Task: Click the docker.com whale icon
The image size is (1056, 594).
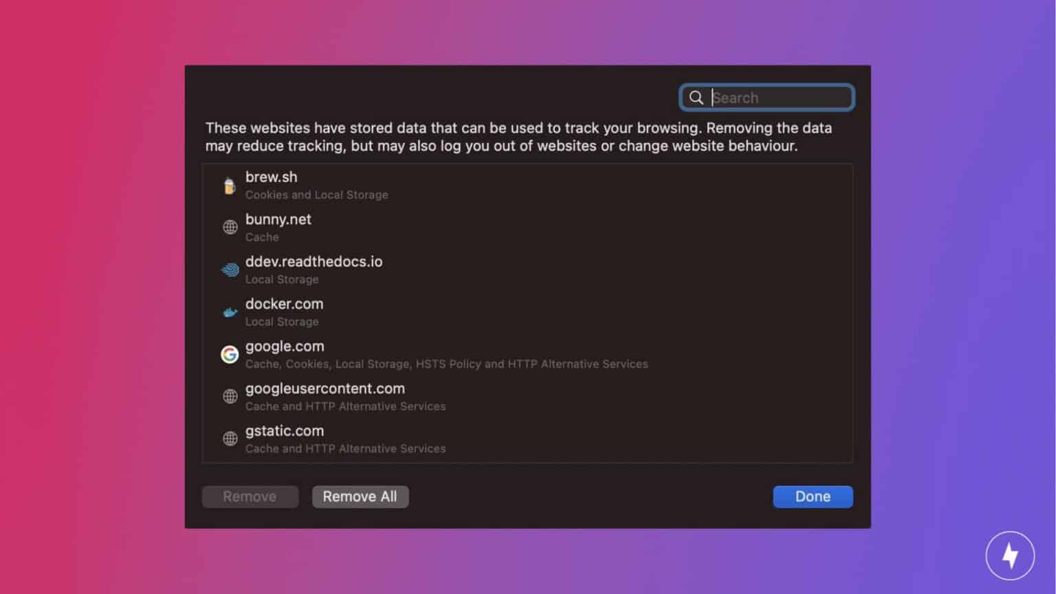Action: click(x=230, y=311)
